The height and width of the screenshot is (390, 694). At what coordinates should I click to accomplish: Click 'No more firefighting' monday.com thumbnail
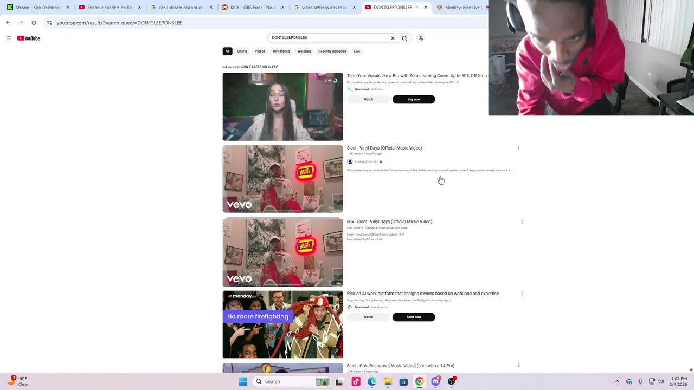(x=282, y=324)
